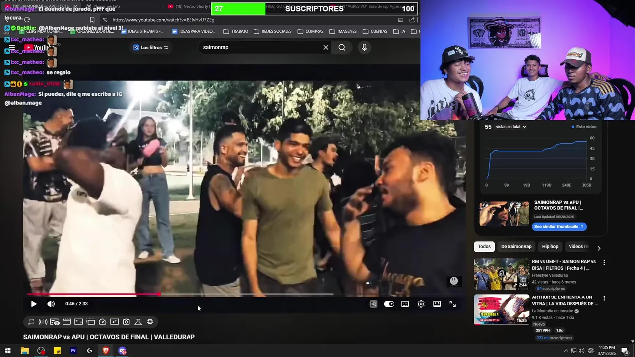635x357 pixels.
Task: Expand the COMPRAS bookmarks folder
Action: 311,31
